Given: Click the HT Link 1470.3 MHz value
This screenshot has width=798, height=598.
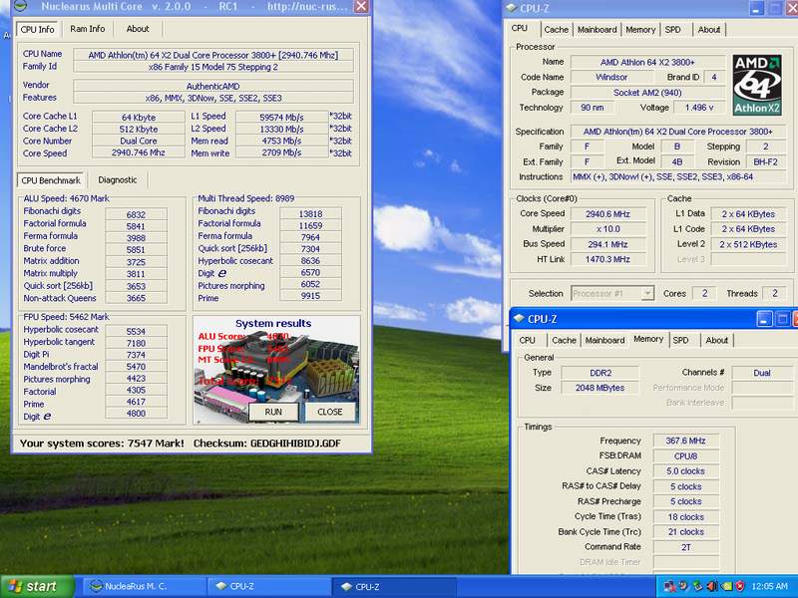Looking at the screenshot, I should tap(607, 259).
